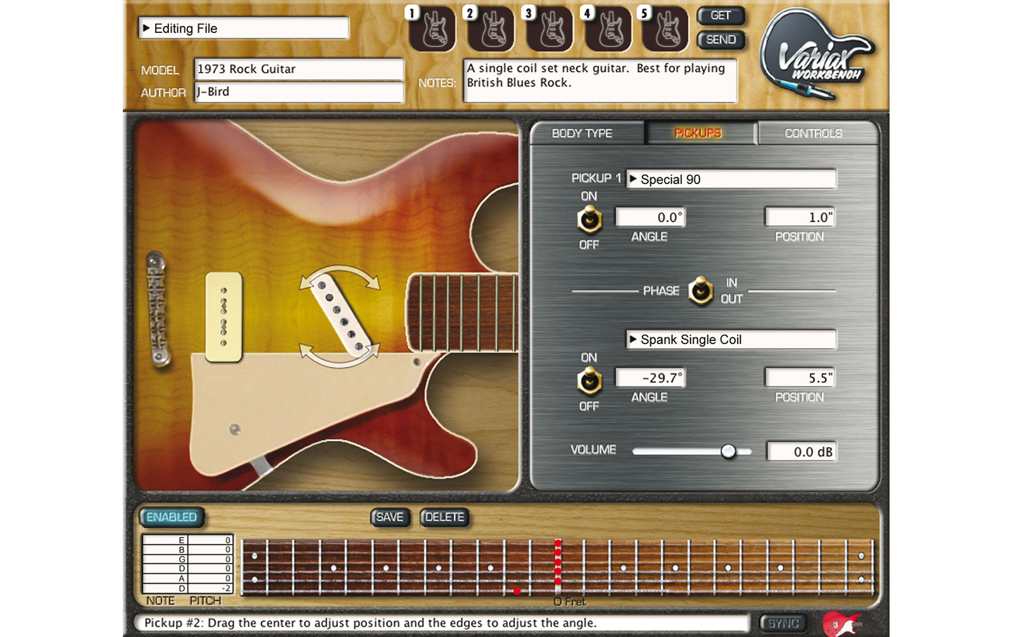Image resolution: width=1013 pixels, height=637 pixels.
Task: Click the guitar neck fretboard on body view
Action: [462, 313]
